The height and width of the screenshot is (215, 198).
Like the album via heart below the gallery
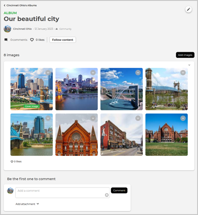[x=12, y=161]
